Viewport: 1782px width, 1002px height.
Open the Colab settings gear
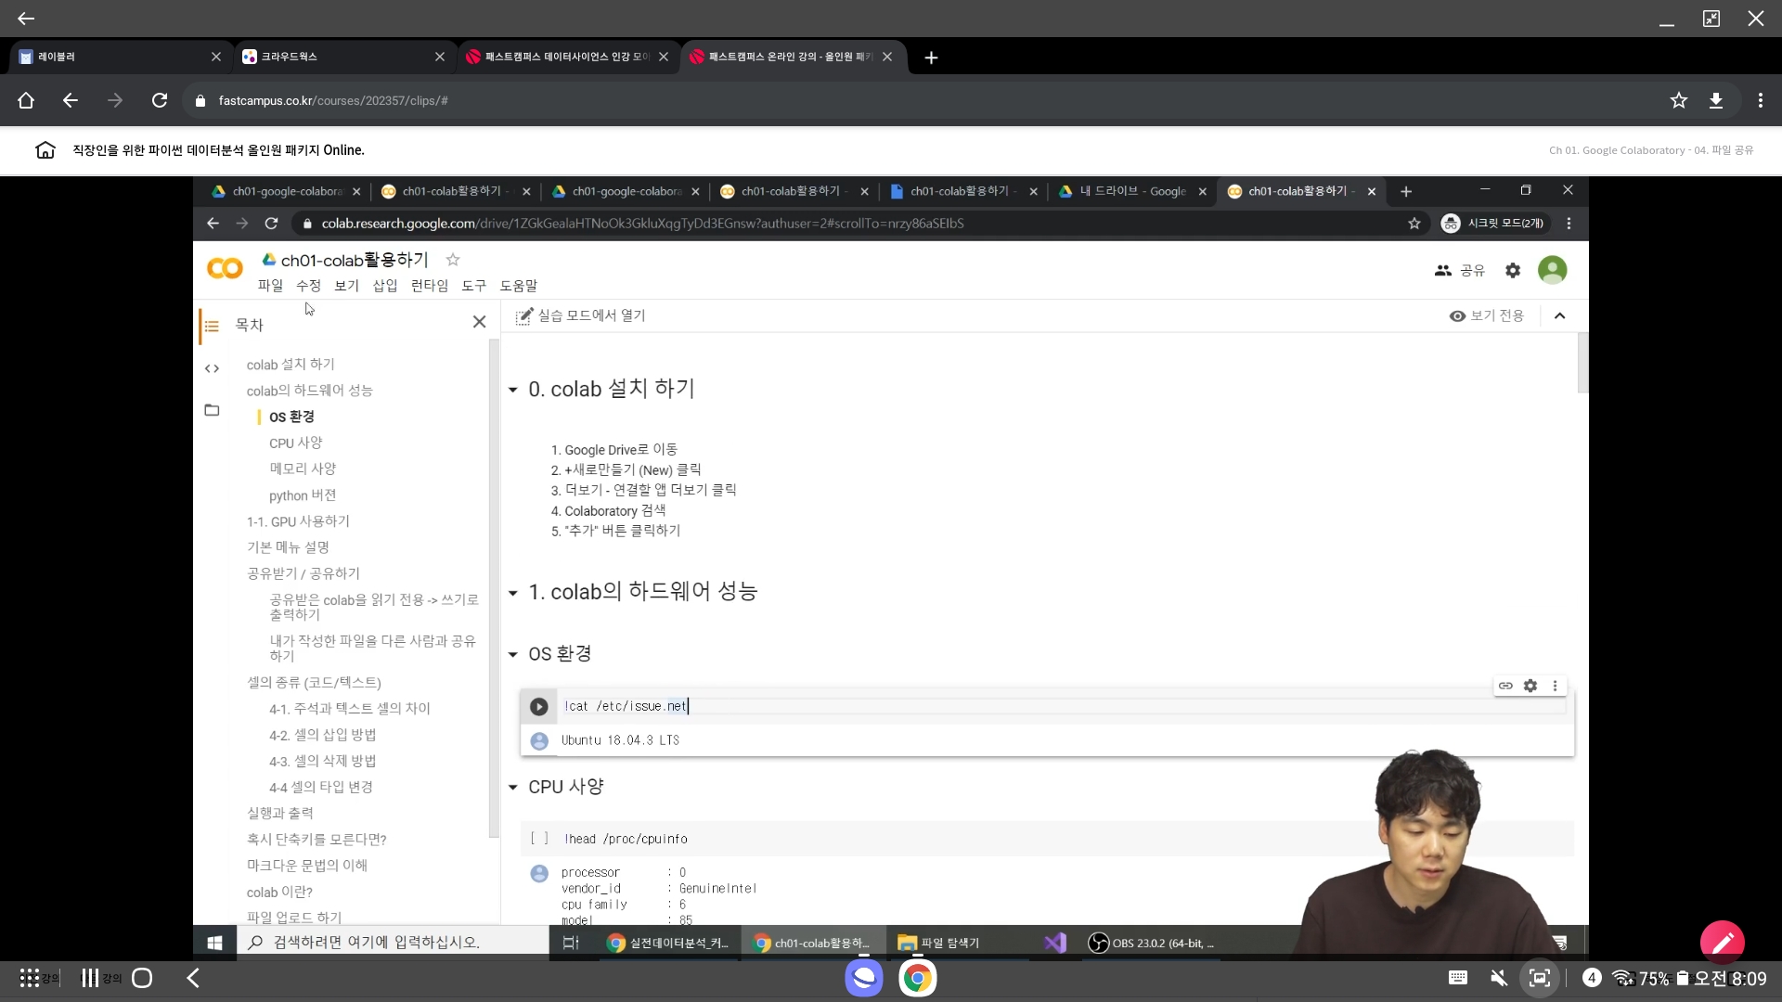click(x=1513, y=270)
